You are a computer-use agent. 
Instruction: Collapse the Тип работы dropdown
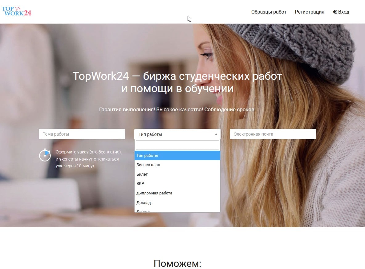pos(177,134)
